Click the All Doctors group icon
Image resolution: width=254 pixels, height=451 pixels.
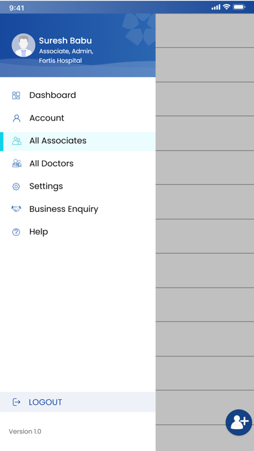tap(17, 163)
